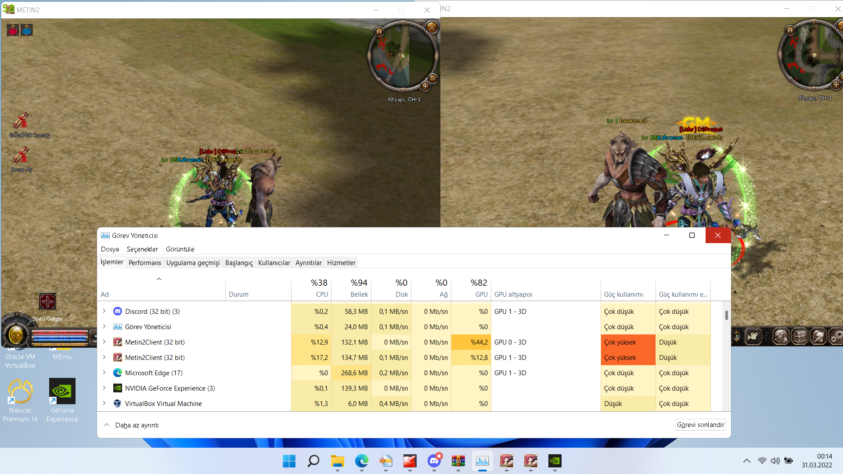The width and height of the screenshot is (843, 474).
Task: Open the Dosya menu
Action: (110, 249)
